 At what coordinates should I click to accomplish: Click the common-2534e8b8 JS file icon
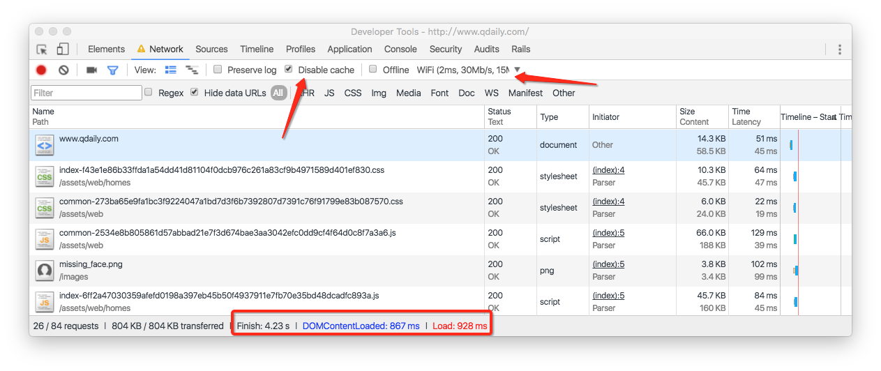click(x=45, y=238)
